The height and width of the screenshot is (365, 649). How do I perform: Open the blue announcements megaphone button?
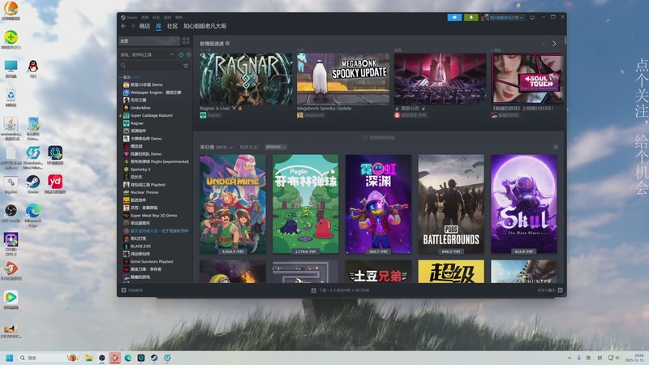454,17
